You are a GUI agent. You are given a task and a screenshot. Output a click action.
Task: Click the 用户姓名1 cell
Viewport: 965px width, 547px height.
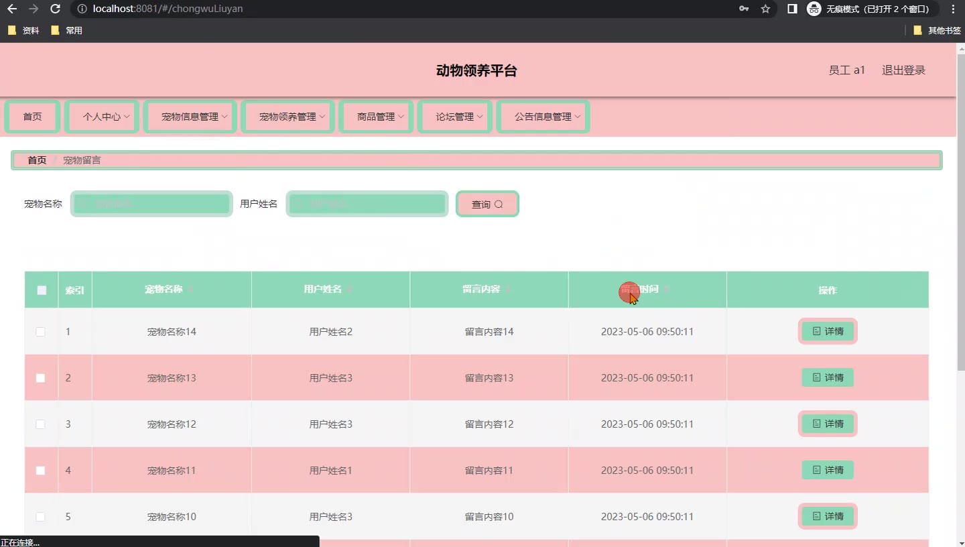pos(331,471)
